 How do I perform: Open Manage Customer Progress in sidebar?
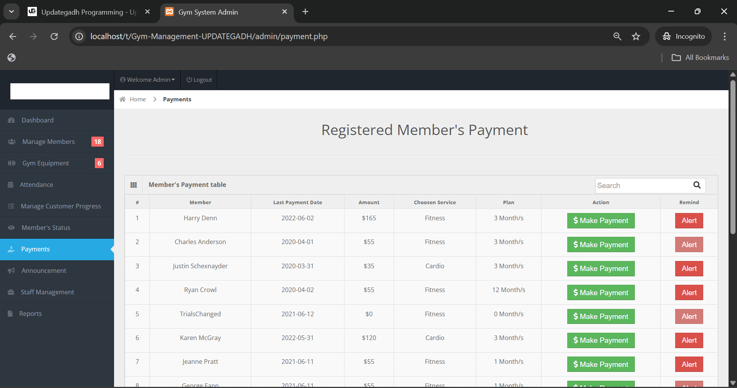57,206
